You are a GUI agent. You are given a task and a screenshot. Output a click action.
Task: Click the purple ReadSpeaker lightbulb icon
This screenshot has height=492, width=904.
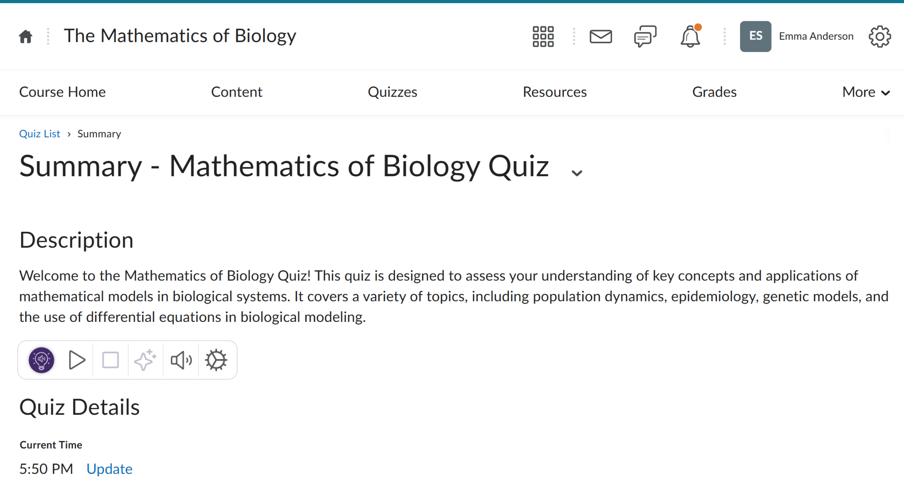(42, 360)
